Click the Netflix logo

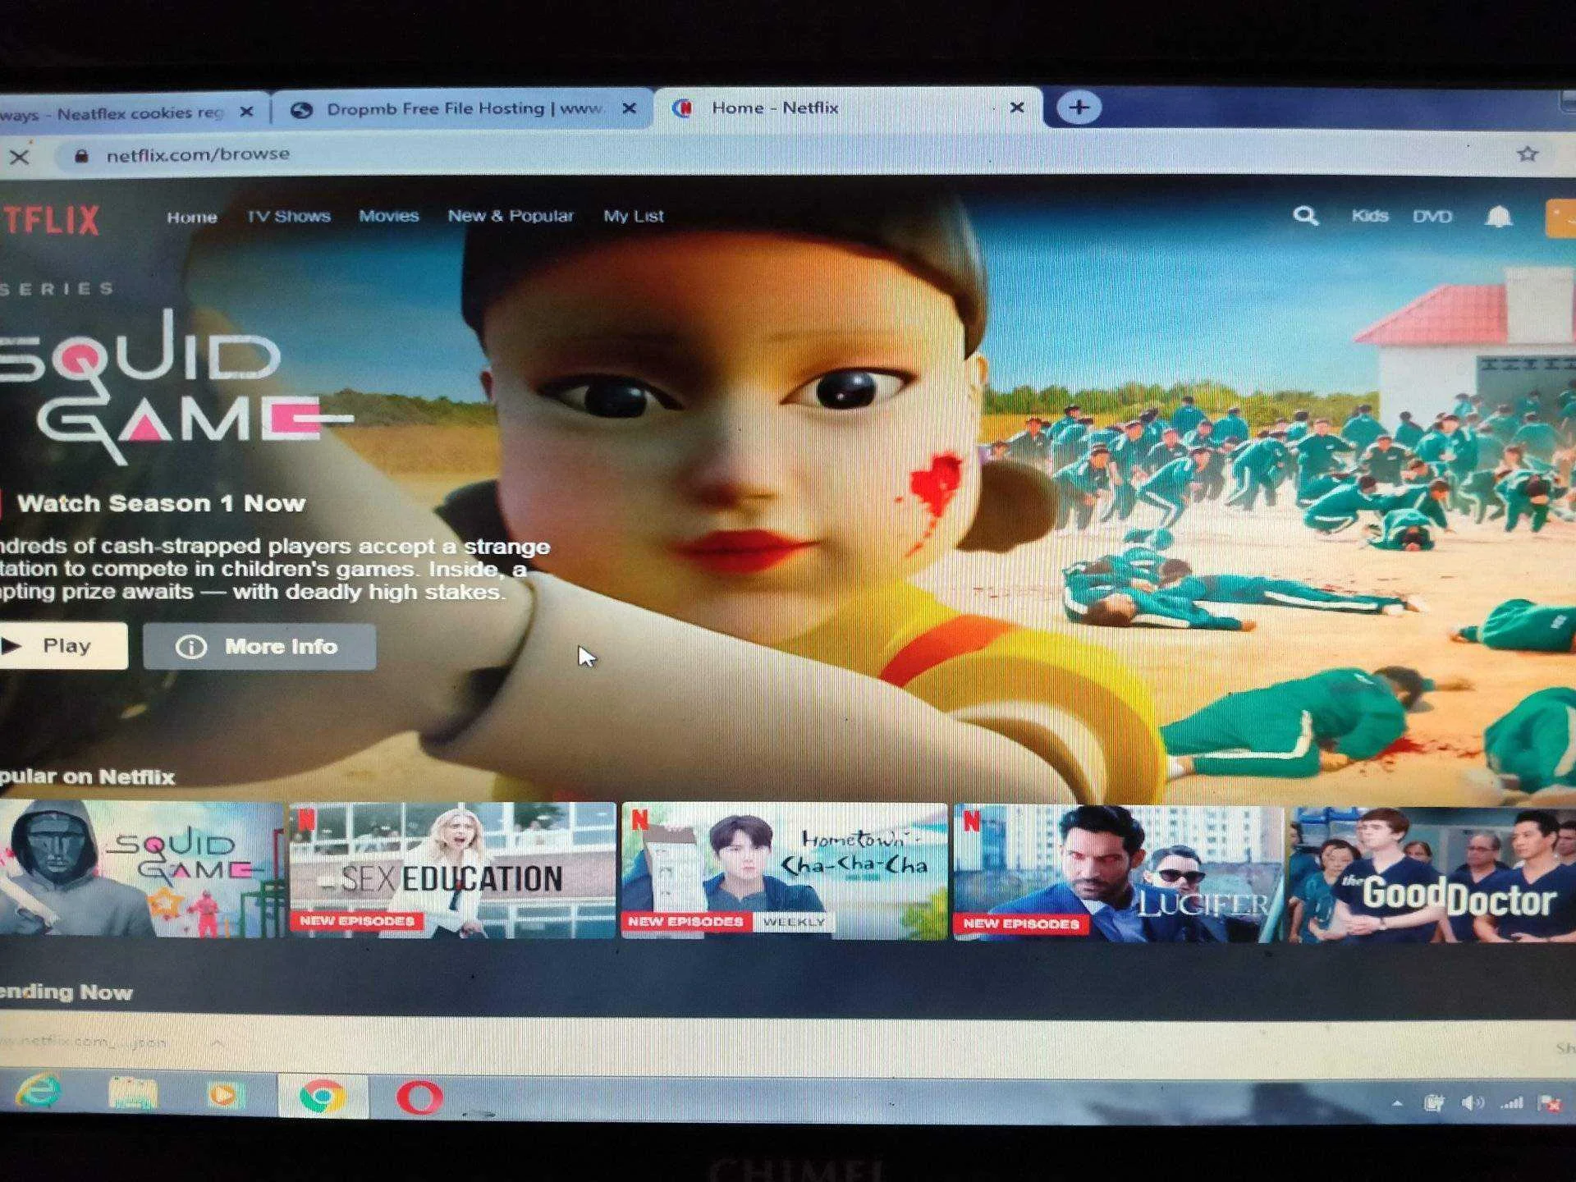49,219
